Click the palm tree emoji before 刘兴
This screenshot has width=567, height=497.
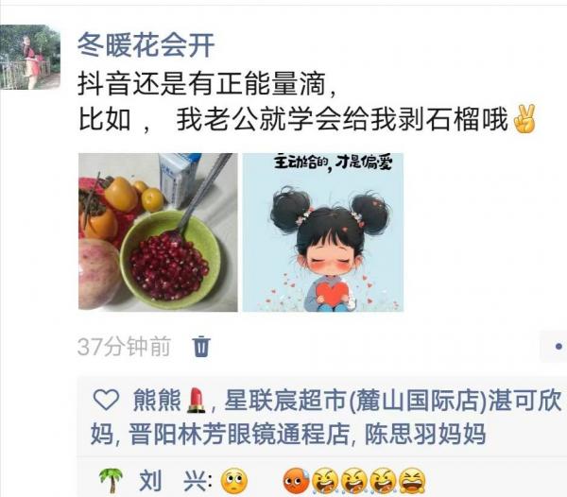(111, 481)
